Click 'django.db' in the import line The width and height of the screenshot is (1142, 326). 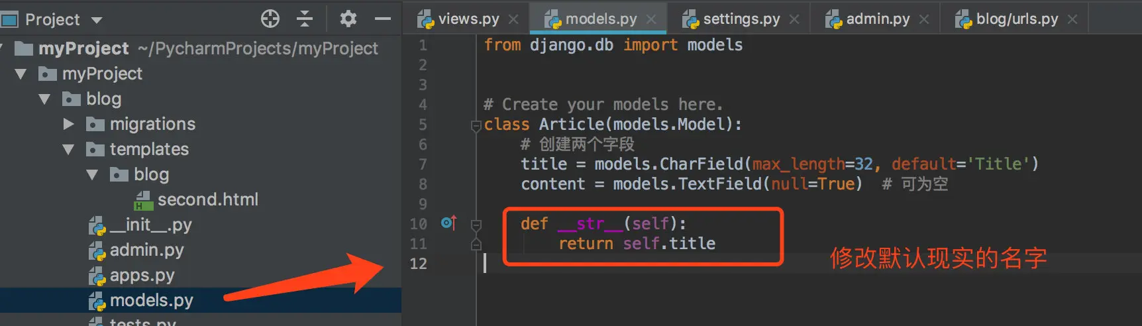click(x=572, y=44)
